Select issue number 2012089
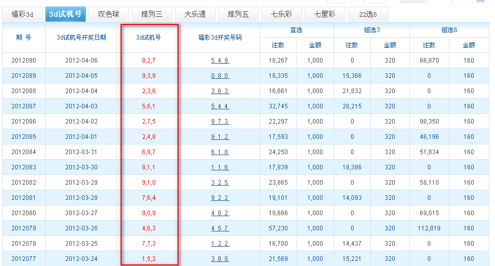 pyautogui.click(x=24, y=76)
